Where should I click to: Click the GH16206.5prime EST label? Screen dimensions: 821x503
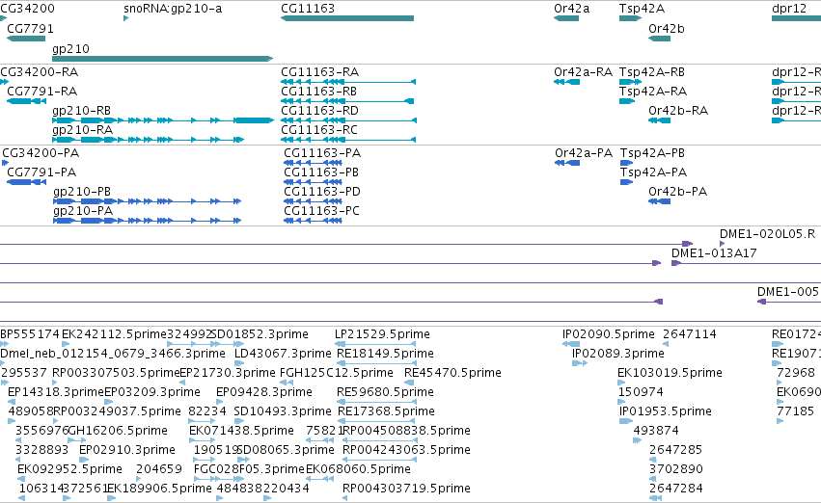tap(119, 432)
